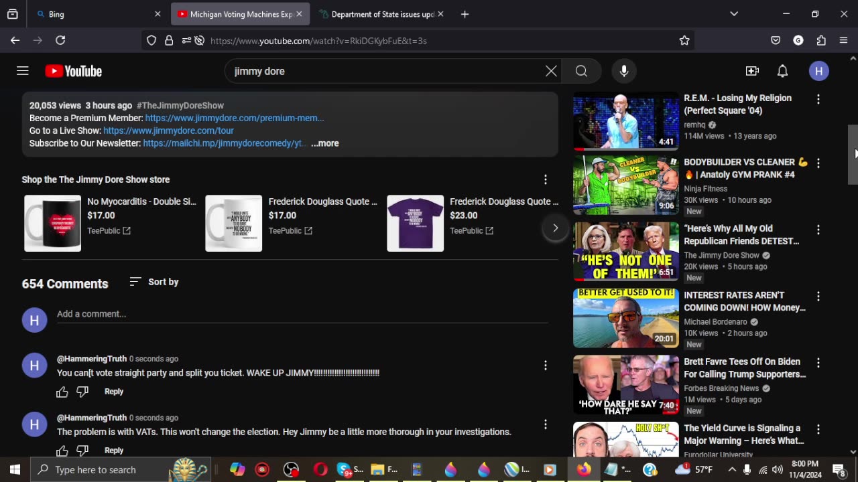The width and height of the screenshot is (858, 482).
Task: Open more options for R.E.M. video
Action: (818, 99)
